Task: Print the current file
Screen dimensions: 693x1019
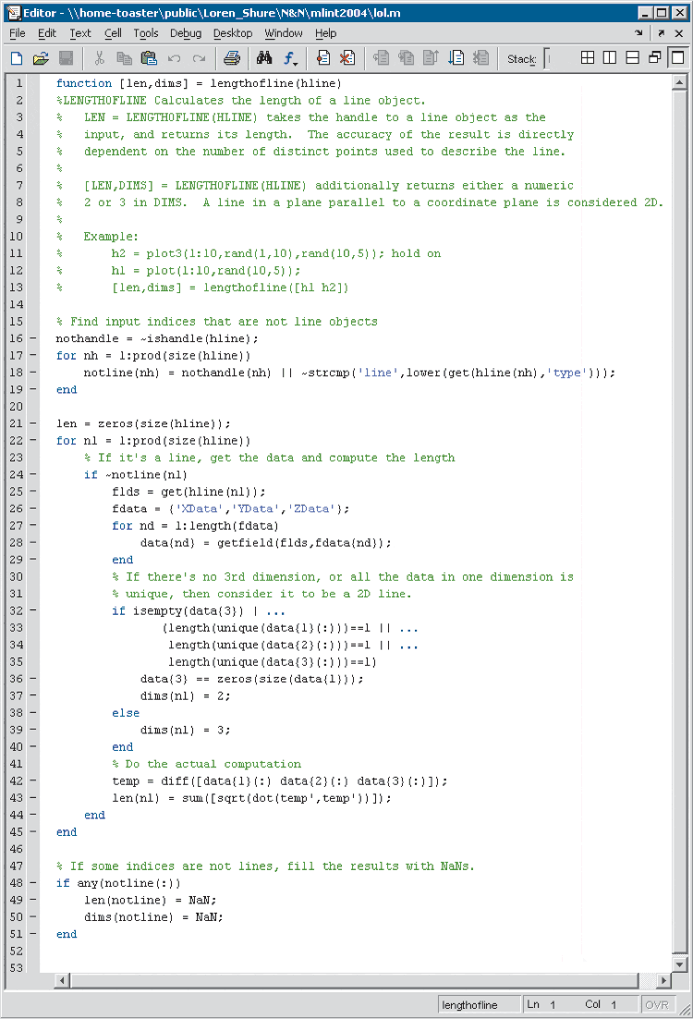Action: click(232, 58)
